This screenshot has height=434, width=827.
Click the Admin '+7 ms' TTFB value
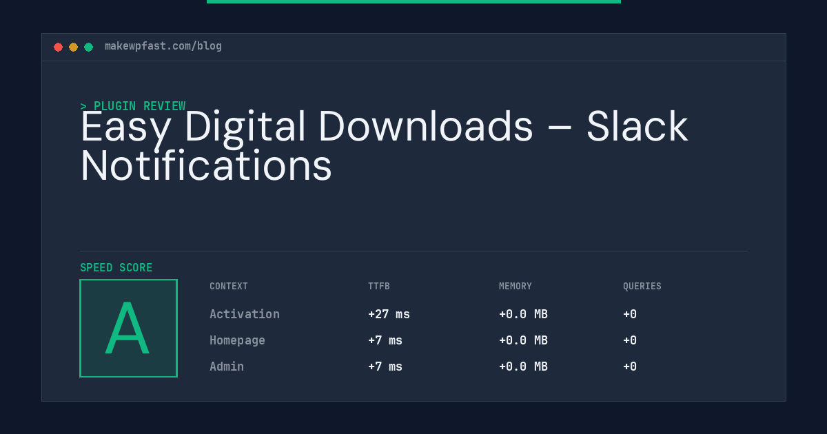click(385, 366)
